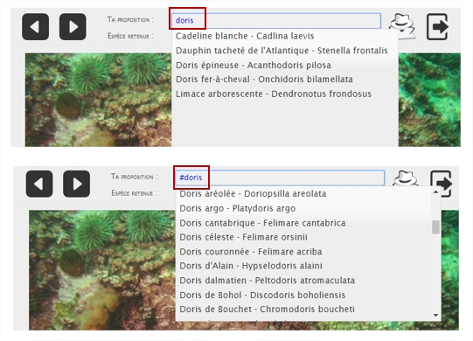Click the proposition field containing 'doris'

pos(275,20)
